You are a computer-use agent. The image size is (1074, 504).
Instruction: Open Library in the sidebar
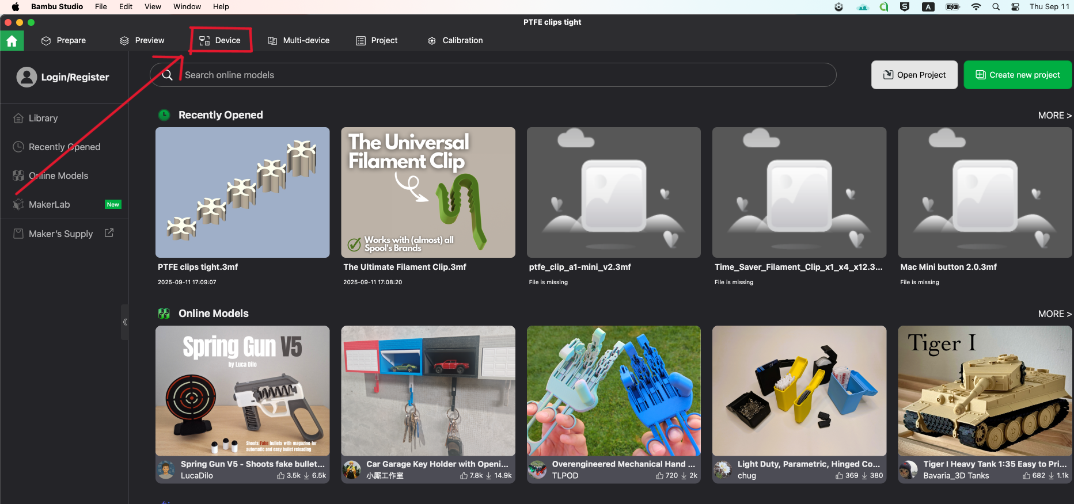coord(43,119)
